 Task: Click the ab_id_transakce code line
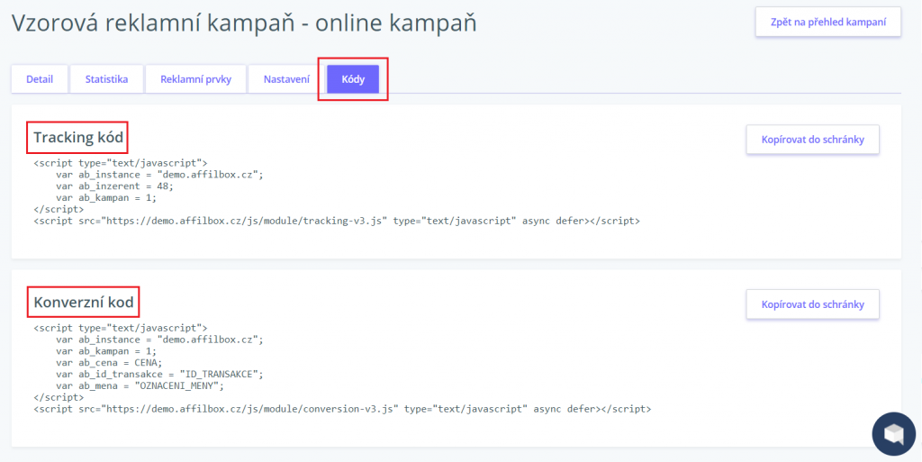[158, 374]
